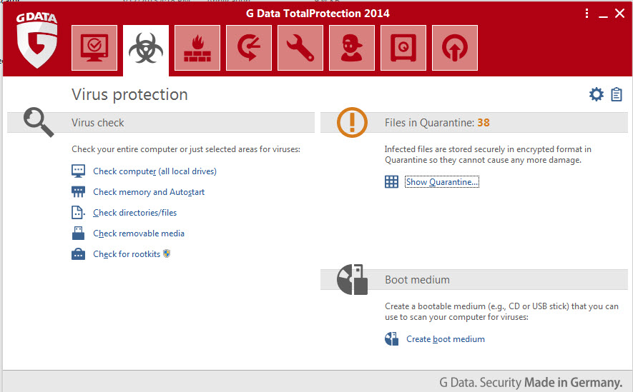Image resolution: width=633 pixels, height=392 pixels.
Task: Click Check computer (all local drives)
Action: tap(154, 171)
